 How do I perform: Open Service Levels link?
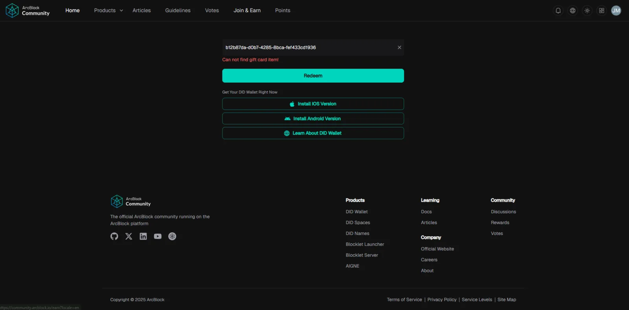click(477, 300)
